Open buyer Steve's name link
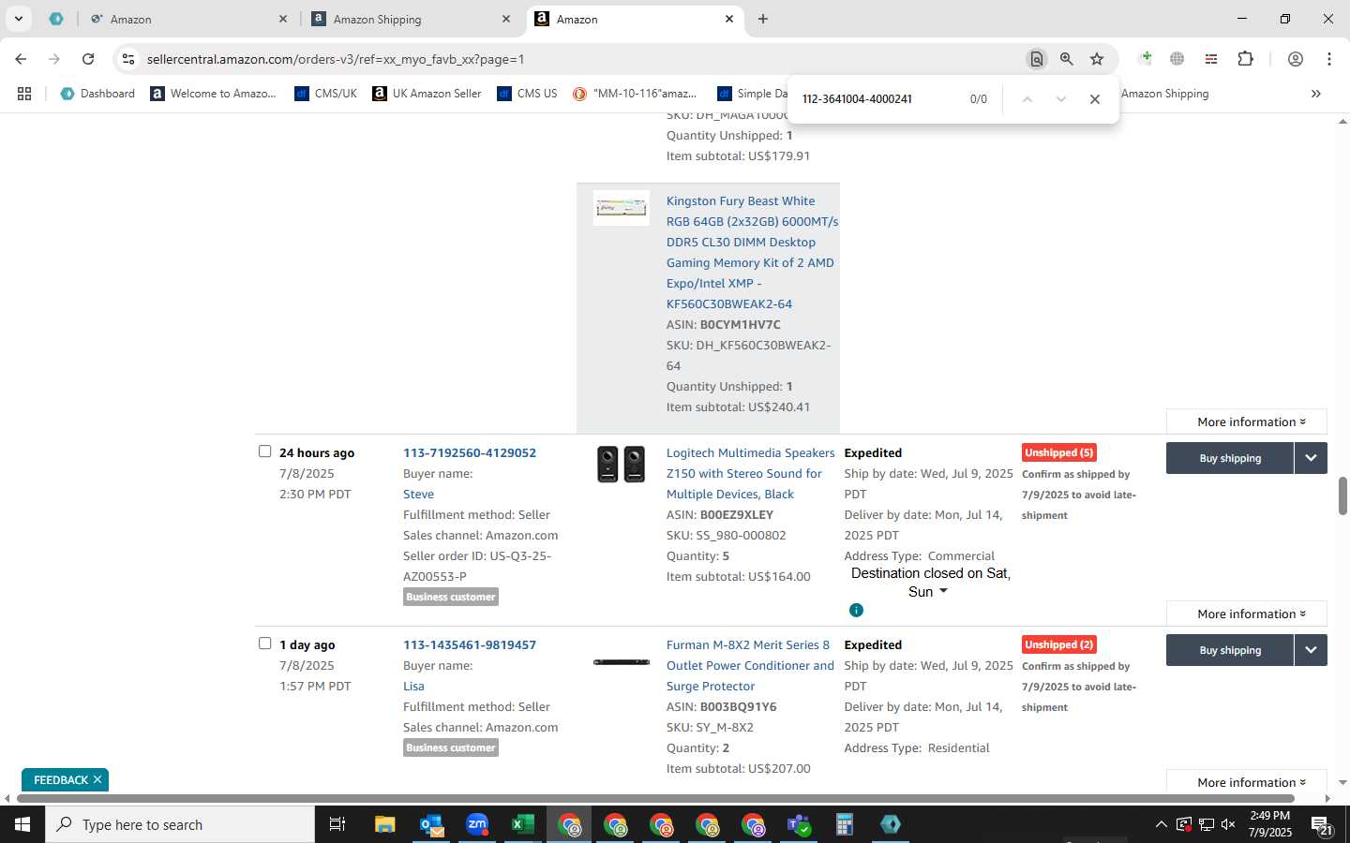The width and height of the screenshot is (1350, 843). [x=418, y=494]
